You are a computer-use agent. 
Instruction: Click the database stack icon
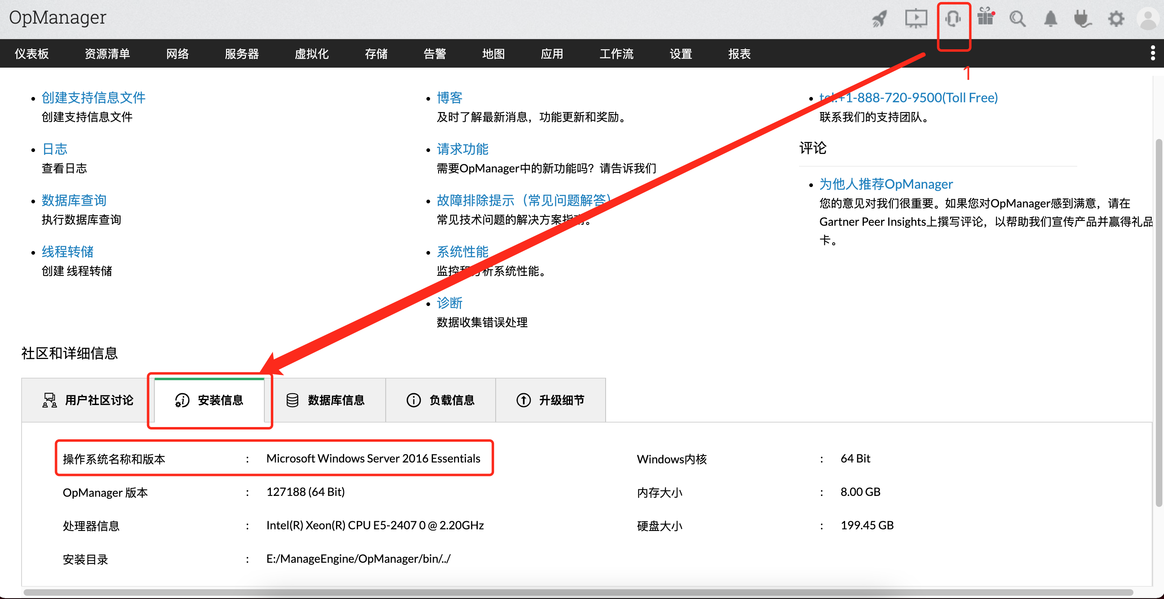pyautogui.click(x=292, y=400)
